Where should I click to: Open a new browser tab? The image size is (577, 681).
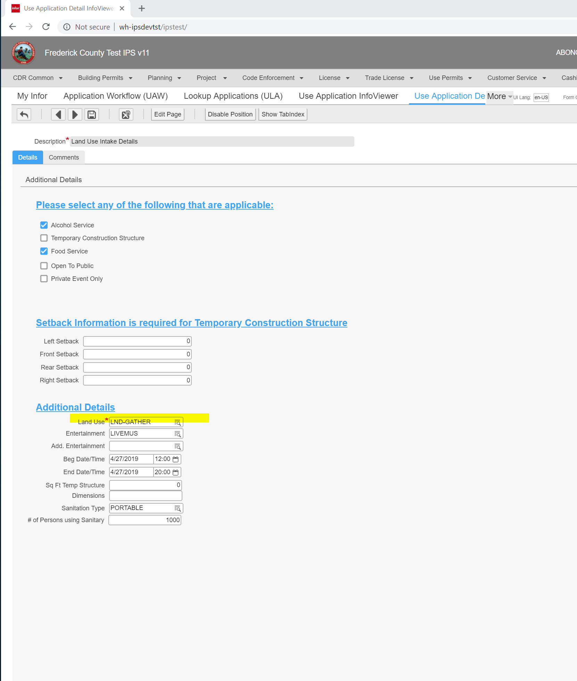(x=142, y=8)
